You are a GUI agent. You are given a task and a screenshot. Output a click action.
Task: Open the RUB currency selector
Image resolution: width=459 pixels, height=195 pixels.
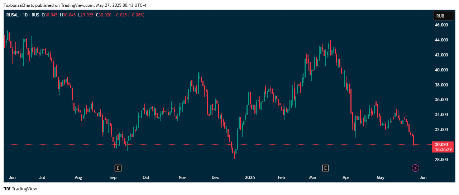point(443,16)
